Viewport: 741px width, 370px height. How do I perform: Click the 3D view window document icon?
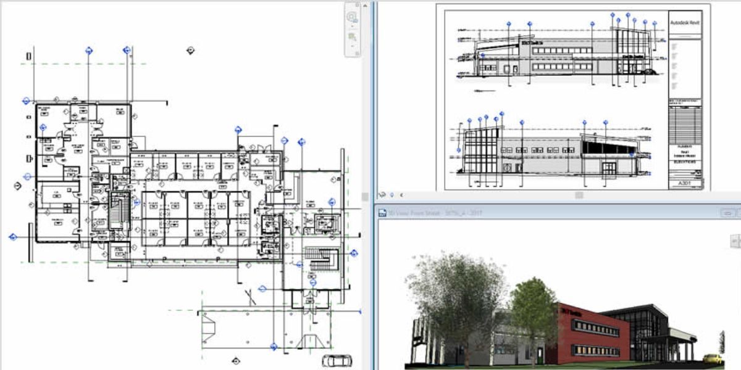pos(382,213)
